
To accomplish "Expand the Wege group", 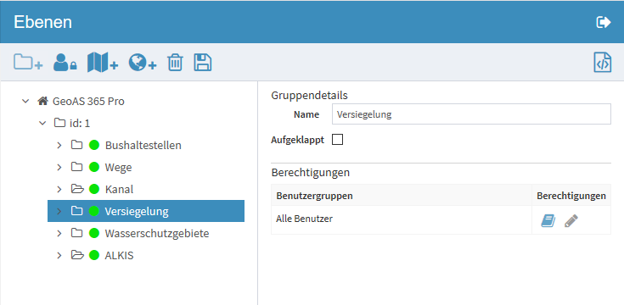I will pos(59,167).
